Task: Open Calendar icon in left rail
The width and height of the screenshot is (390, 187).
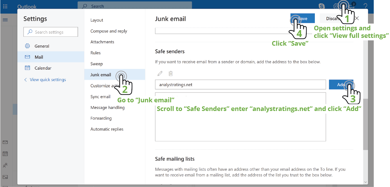Action: coord(5,154)
